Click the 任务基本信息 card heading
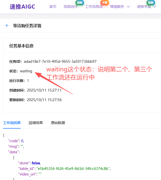Image resolution: width=161 pixels, height=180 pixels. pos(21,46)
